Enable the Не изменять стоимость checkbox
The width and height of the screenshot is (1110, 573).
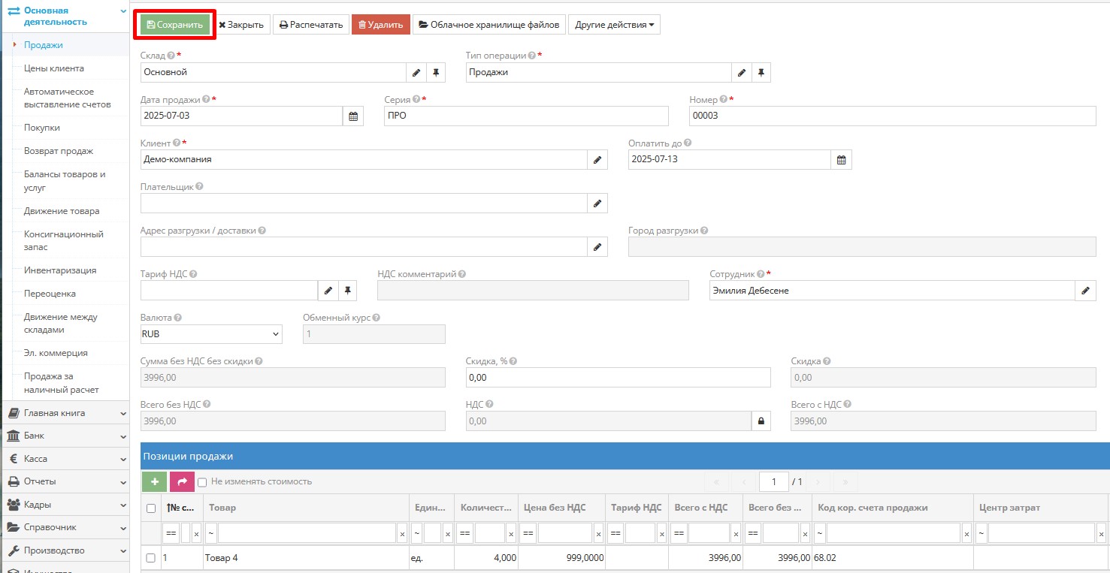[x=202, y=482]
